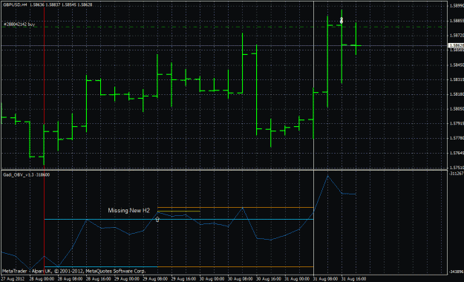This screenshot has height=282, width=464.
Task: Click the short olive line beneath 'Missing New H2'
Action: coord(179,211)
